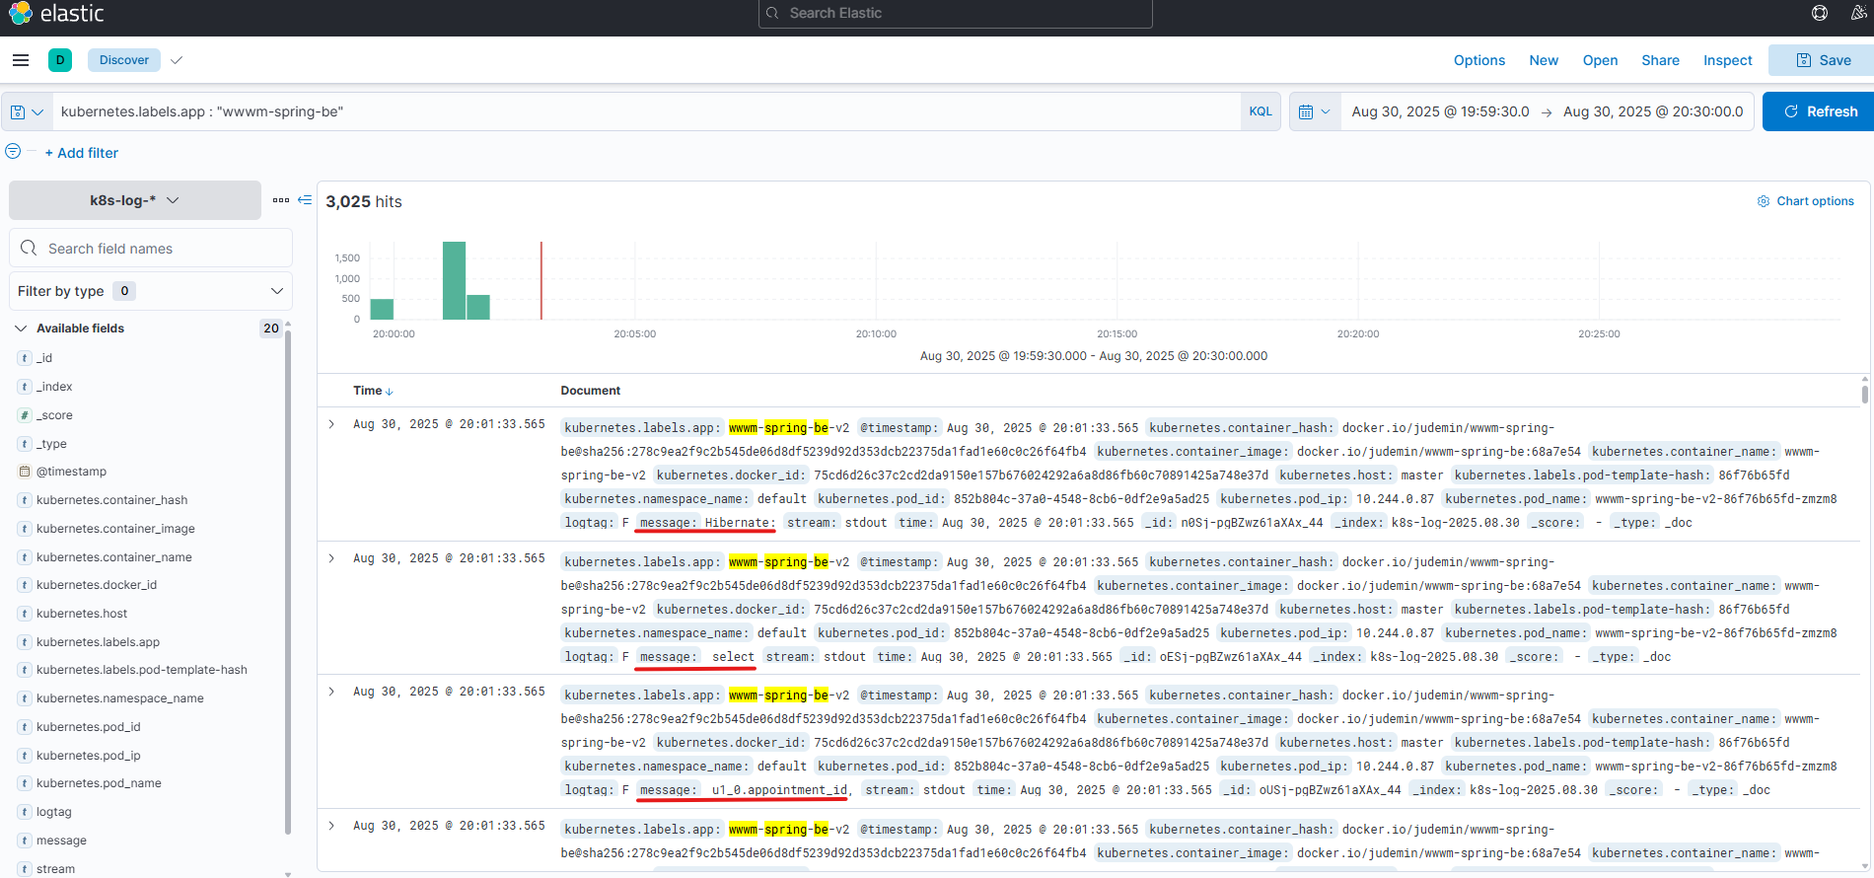Open the Share menu
This screenshot has width=1874, height=878.
(x=1660, y=60)
